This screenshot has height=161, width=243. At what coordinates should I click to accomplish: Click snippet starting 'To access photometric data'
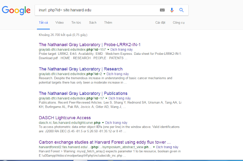[109, 129]
